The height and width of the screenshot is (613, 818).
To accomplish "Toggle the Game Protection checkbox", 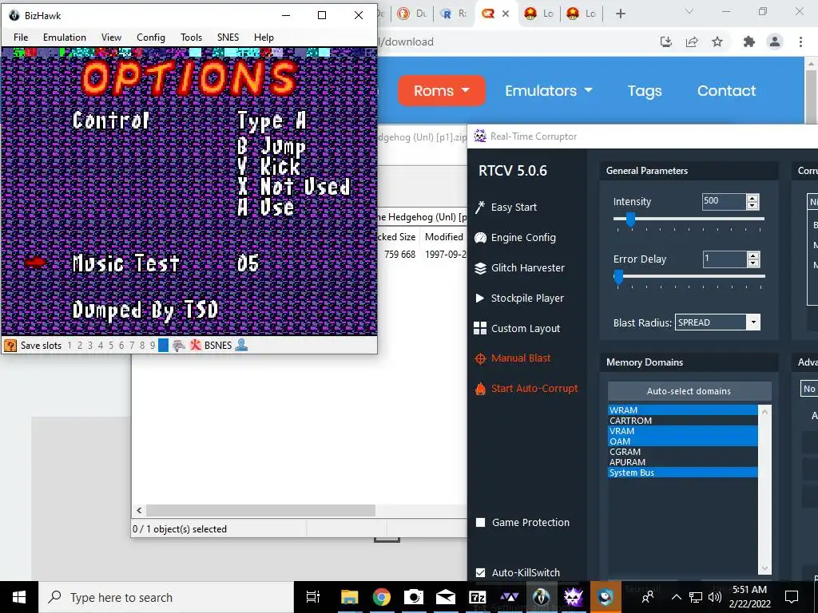I will pyautogui.click(x=480, y=522).
